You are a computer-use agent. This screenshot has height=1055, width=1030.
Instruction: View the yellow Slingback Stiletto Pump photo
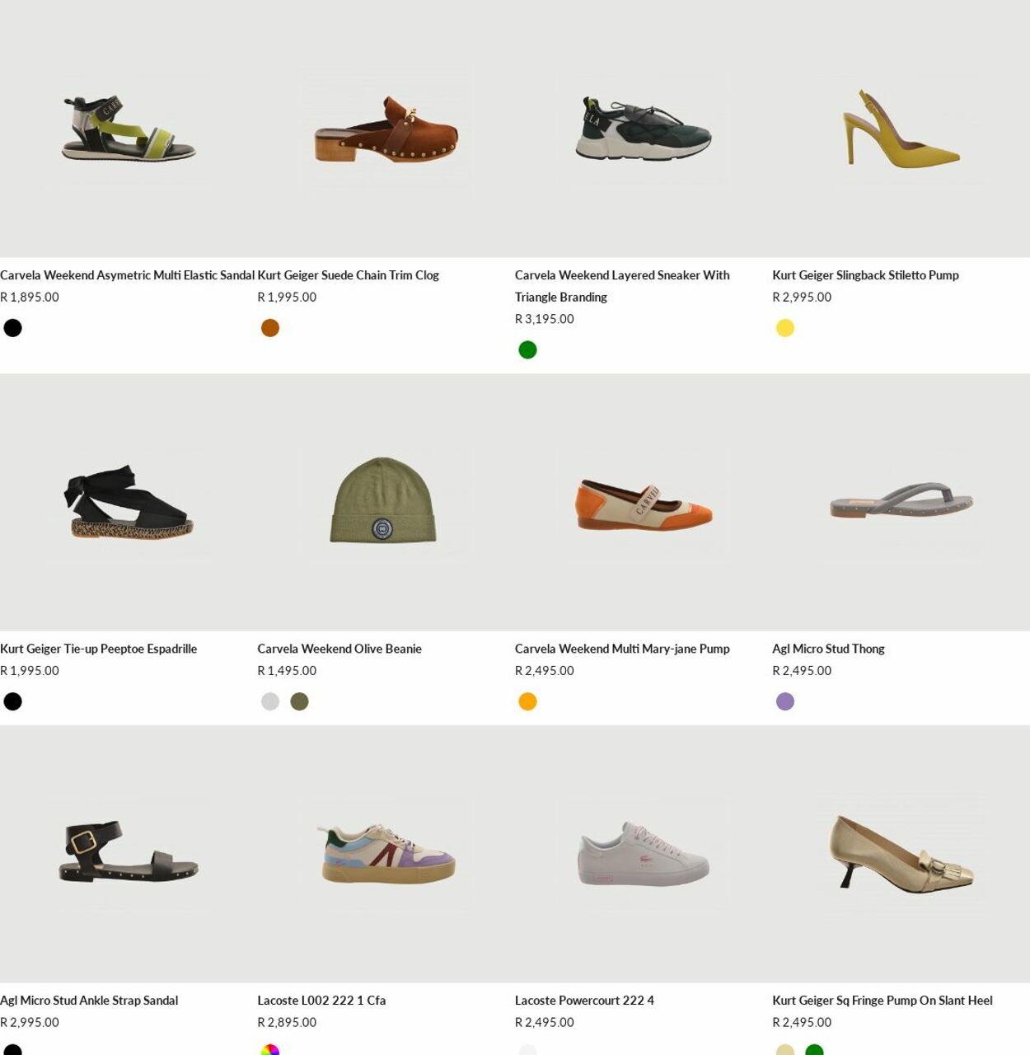pos(901,129)
